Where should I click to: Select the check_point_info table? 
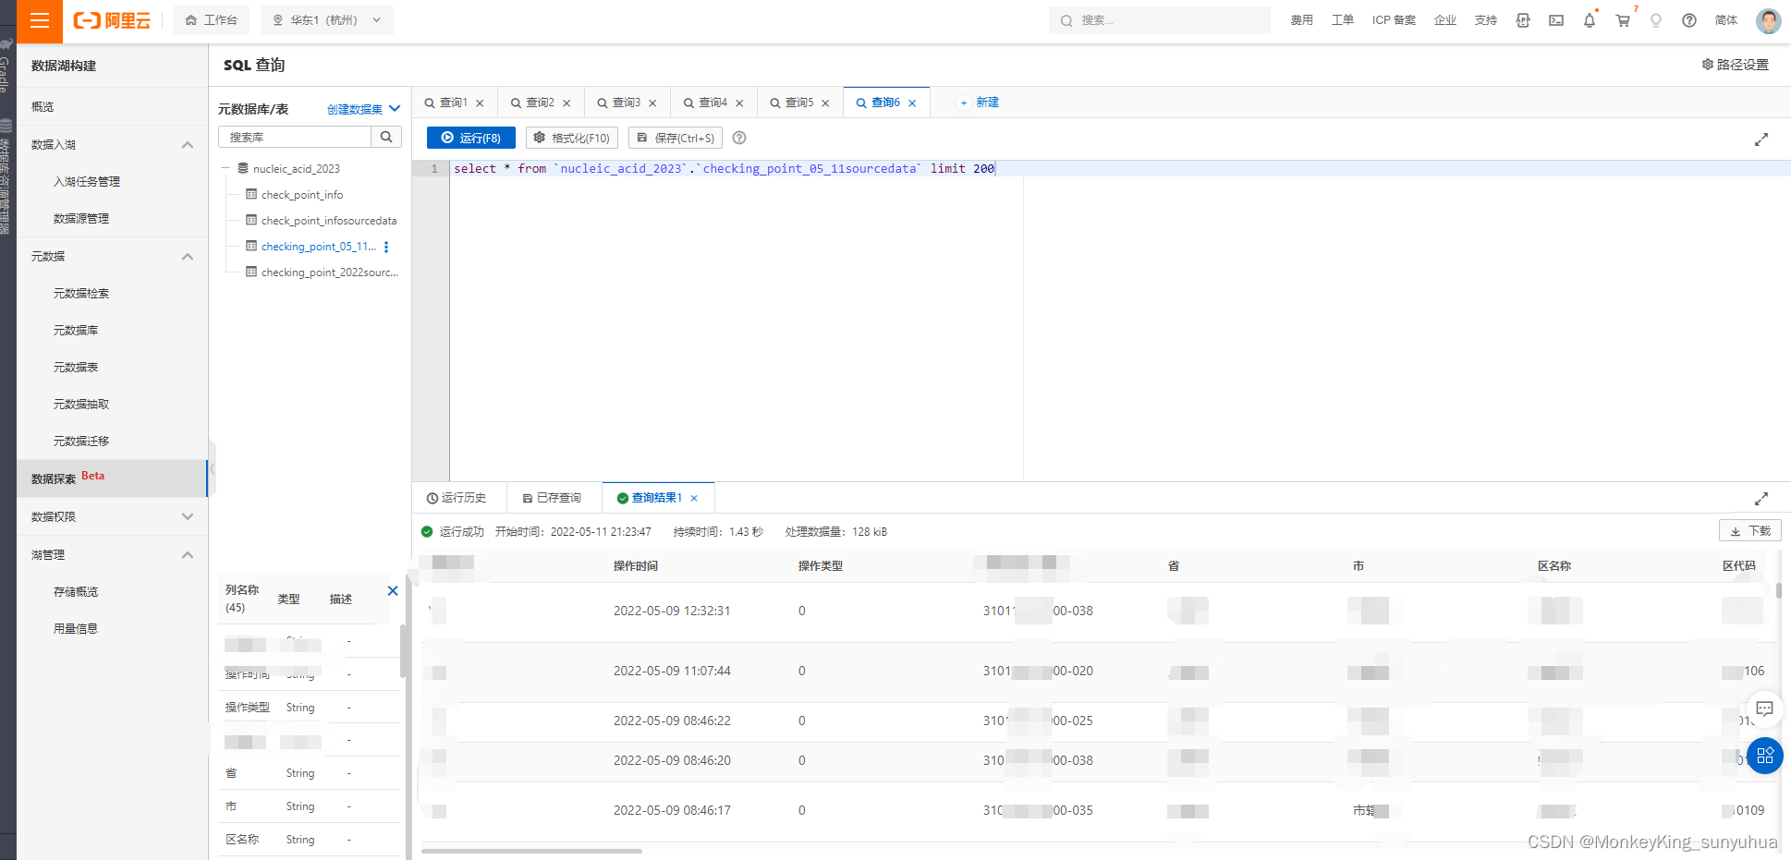click(302, 195)
